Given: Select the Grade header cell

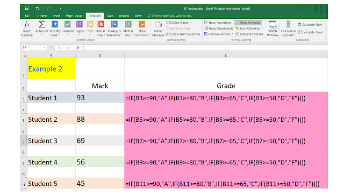Looking at the screenshot, I should point(226,86).
